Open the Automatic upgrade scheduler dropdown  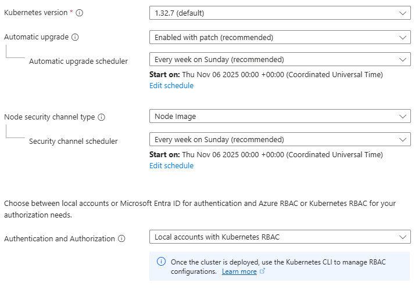click(280, 59)
